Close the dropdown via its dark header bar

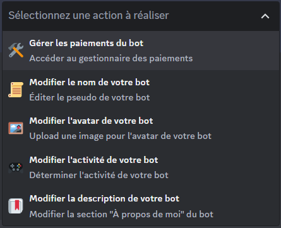point(141,16)
